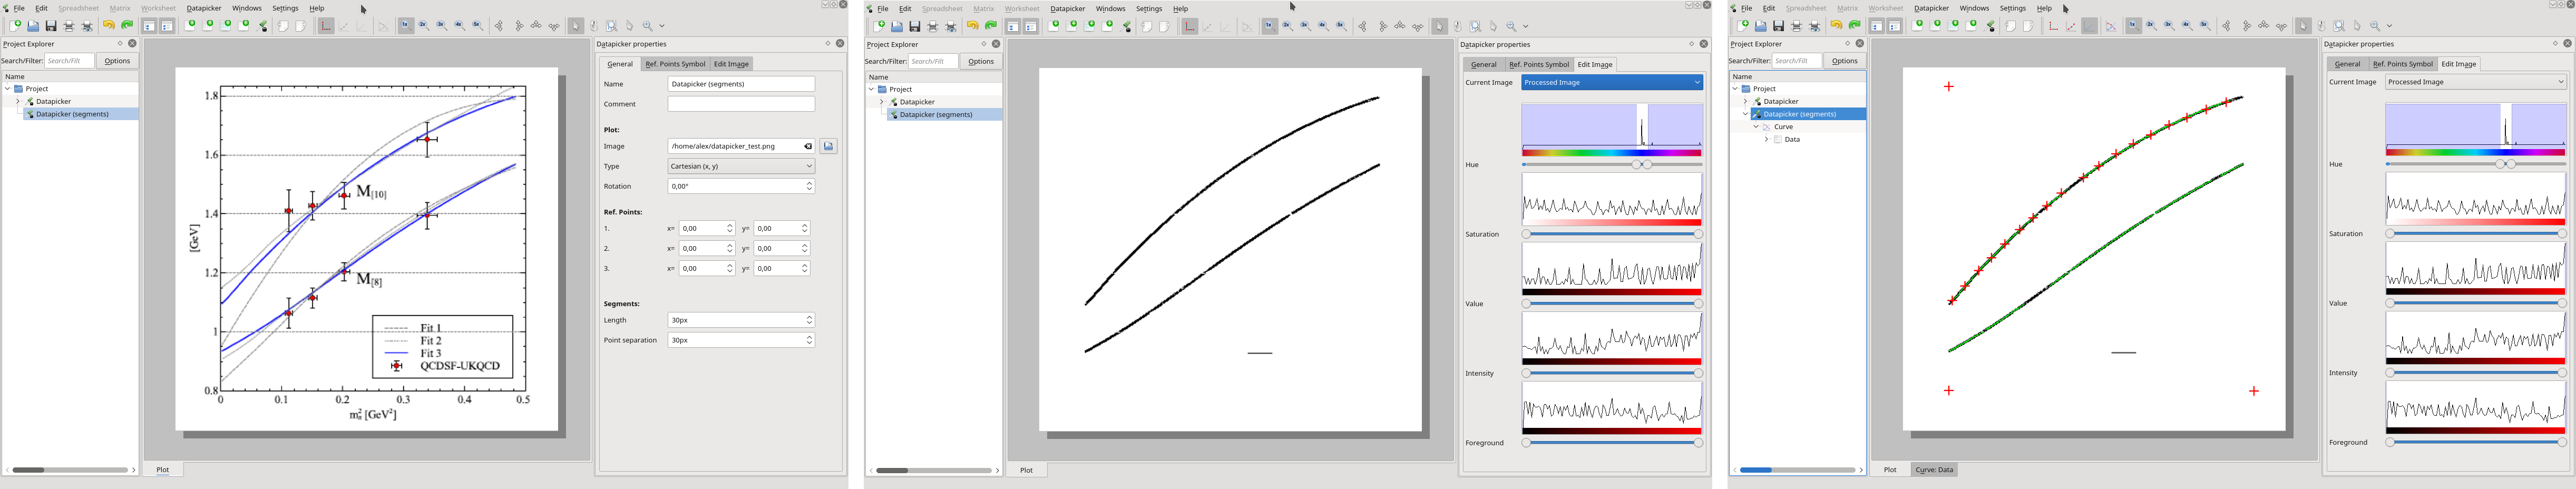Open the Datapicker menu in right window
This screenshot has width=2576, height=489.
click(1930, 8)
